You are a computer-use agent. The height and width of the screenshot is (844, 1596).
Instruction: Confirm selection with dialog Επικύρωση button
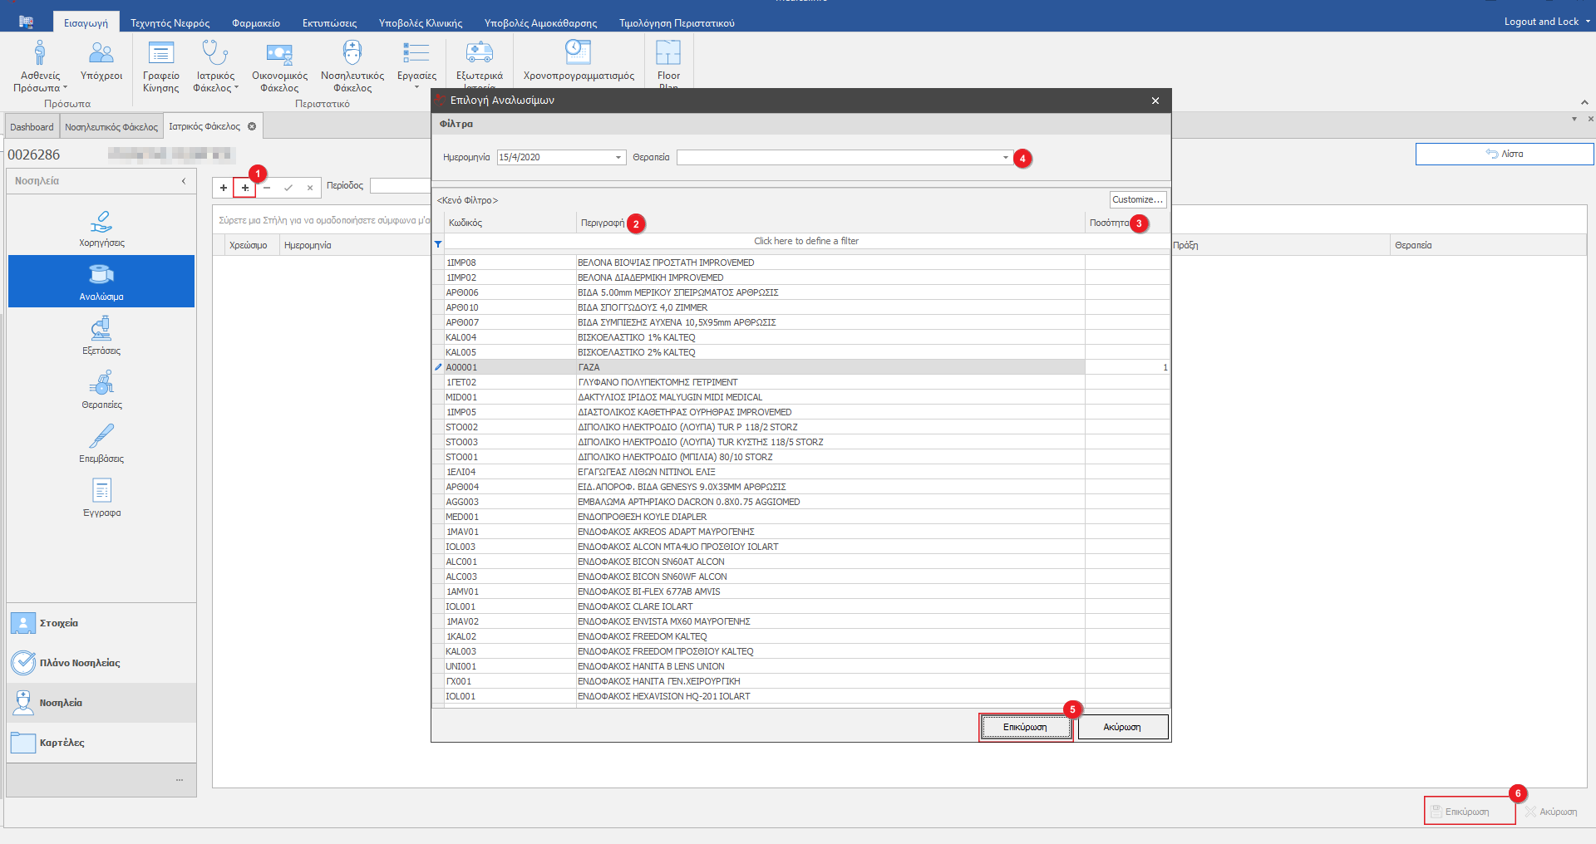click(1025, 727)
